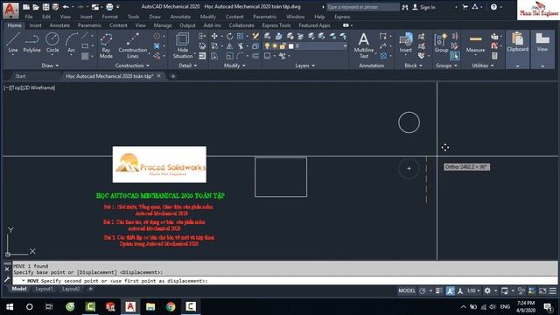The image size is (560, 315).
Task: Open the Parametric ribbon tab
Action: coord(89,25)
